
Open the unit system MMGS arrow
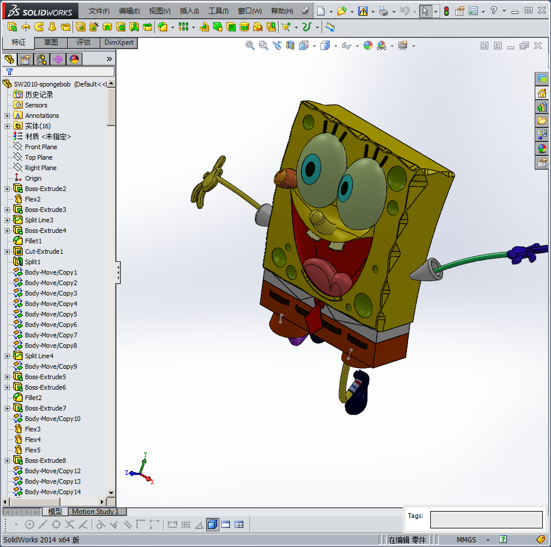(488, 540)
